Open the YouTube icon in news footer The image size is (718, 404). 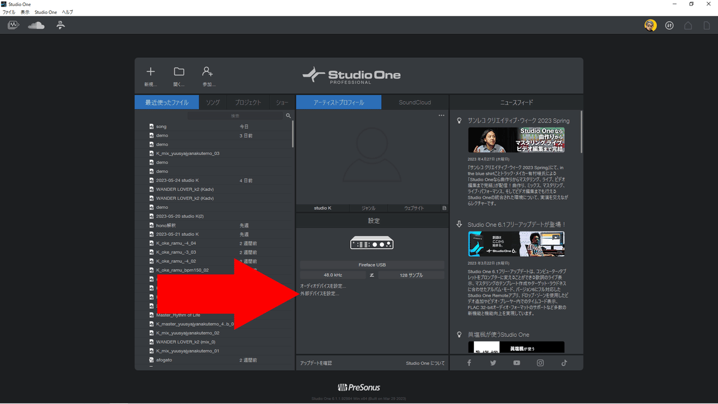click(516, 363)
